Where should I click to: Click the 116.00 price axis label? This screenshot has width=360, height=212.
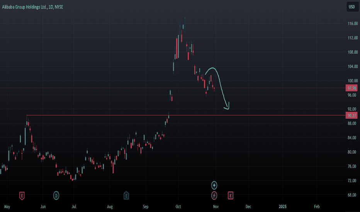pos(353,24)
